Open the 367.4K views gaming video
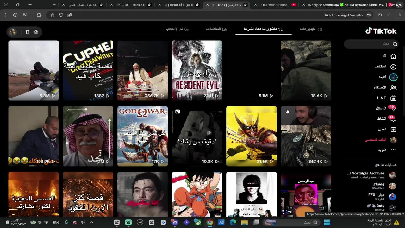The width and height of the screenshot is (405, 228). 306,136
